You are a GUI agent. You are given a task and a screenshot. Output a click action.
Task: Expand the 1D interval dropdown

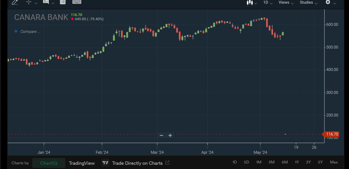268,2
